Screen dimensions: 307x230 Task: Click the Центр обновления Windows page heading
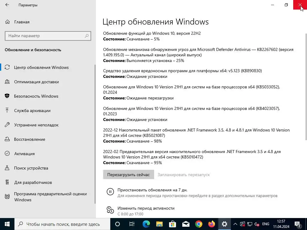(156, 22)
